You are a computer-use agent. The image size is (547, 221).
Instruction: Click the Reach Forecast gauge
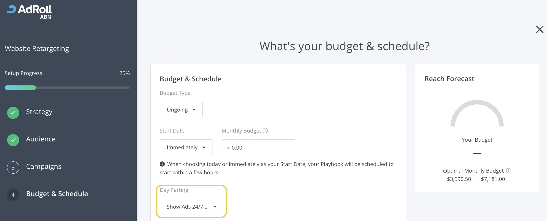click(x=477, y=114)
